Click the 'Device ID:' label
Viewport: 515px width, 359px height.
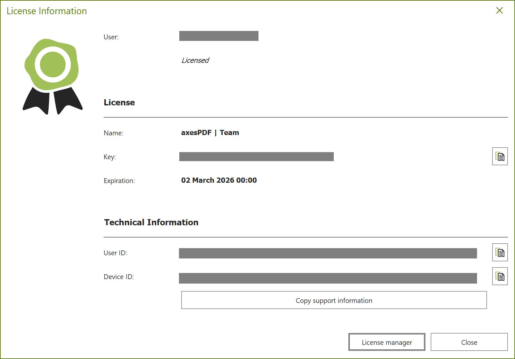[119, 277]
